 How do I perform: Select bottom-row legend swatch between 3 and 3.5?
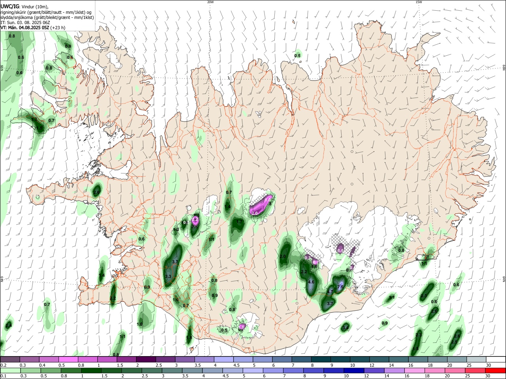[172, 370]
